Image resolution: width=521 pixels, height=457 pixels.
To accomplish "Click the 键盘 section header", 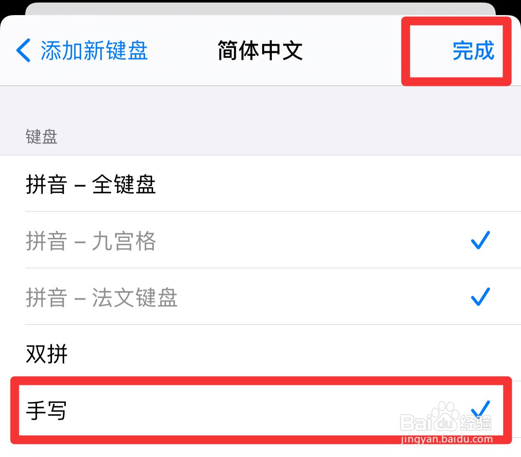I will (x=42, y=137).
